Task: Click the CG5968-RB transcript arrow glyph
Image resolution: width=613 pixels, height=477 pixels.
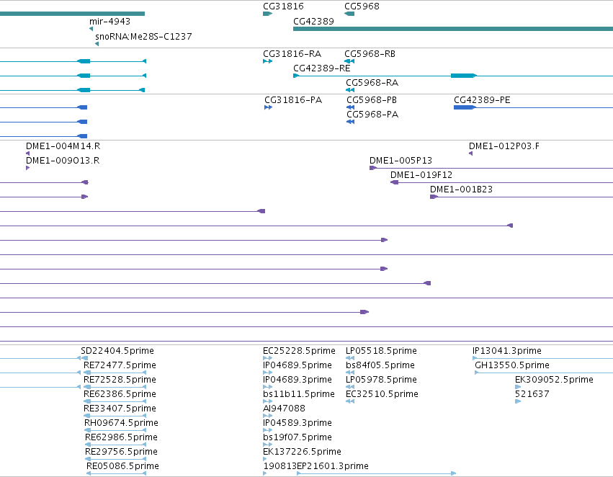Action: (349, 61)
